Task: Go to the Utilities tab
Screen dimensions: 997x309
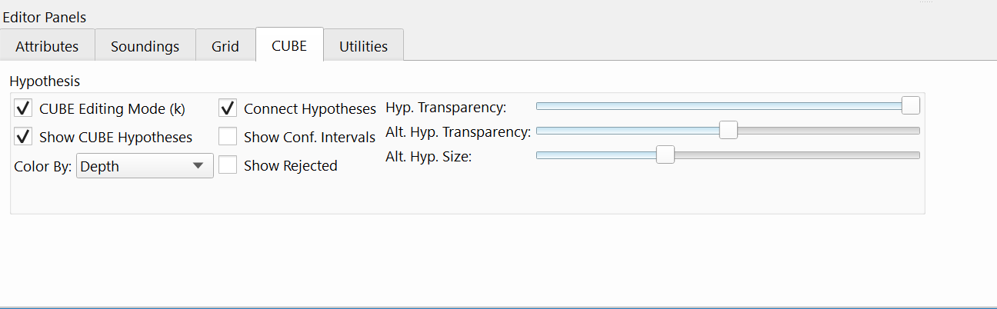Action: click(x=363, y=46)
